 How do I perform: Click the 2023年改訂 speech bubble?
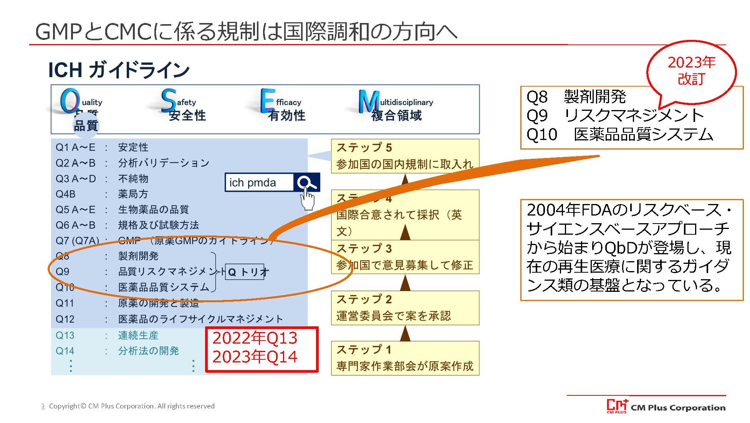691,71
